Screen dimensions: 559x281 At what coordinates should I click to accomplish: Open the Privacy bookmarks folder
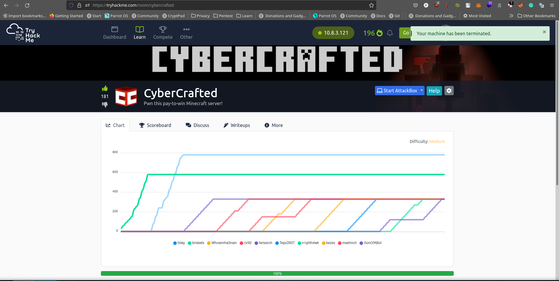tap(200, 16)
